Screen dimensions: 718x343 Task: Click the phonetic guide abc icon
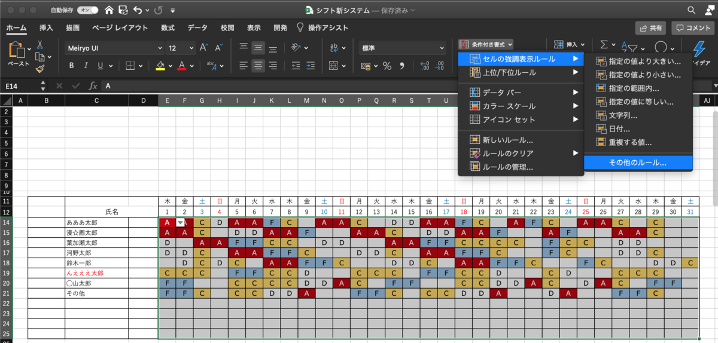coord(211,66)
